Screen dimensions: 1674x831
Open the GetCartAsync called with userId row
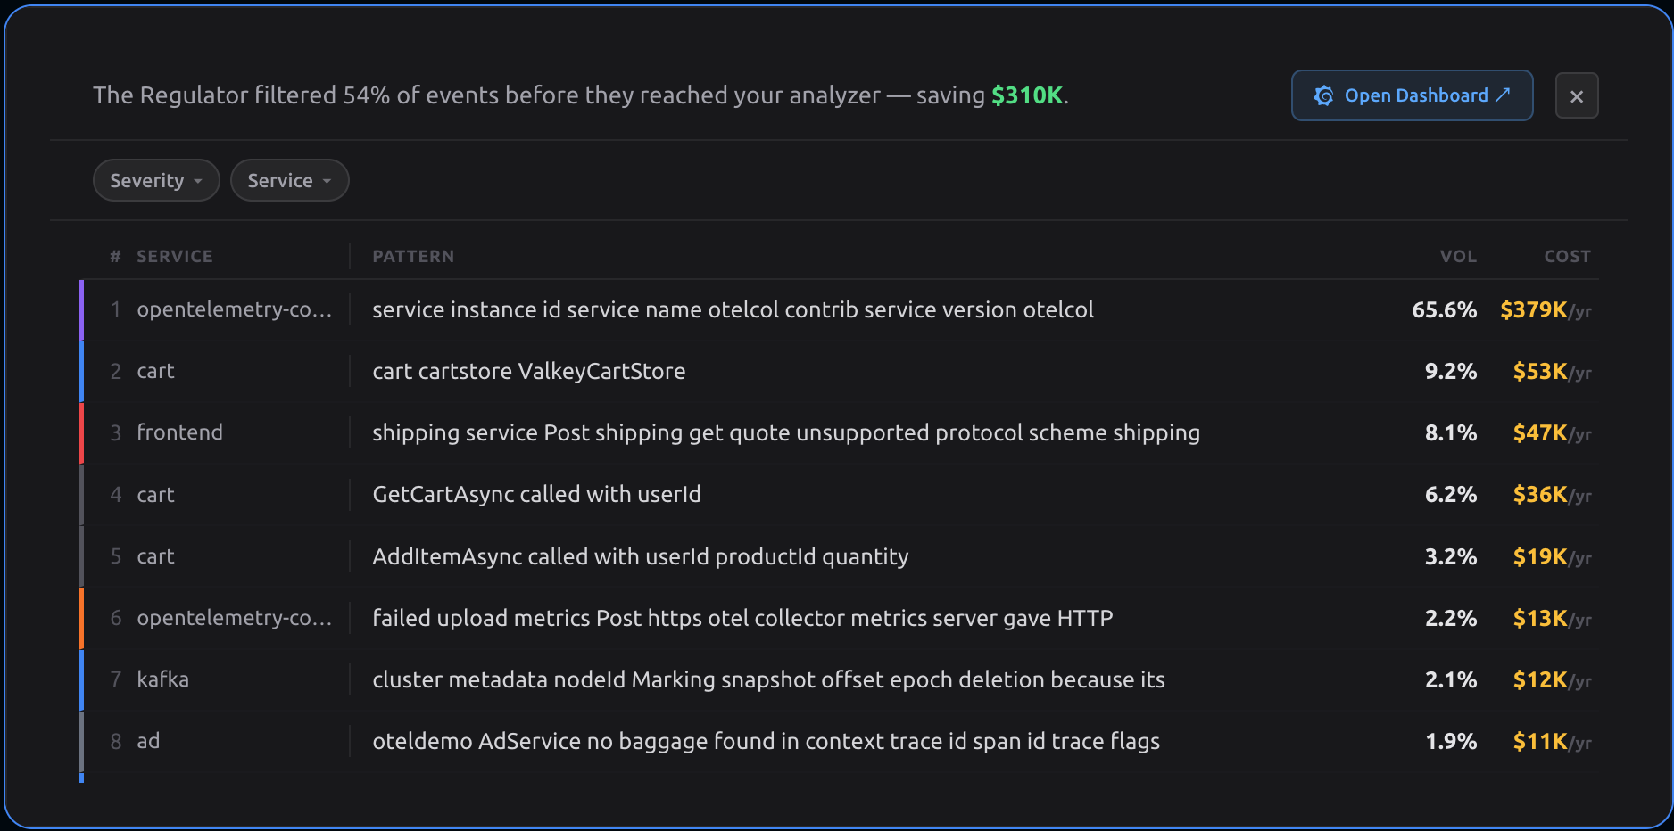pos(536,495)
